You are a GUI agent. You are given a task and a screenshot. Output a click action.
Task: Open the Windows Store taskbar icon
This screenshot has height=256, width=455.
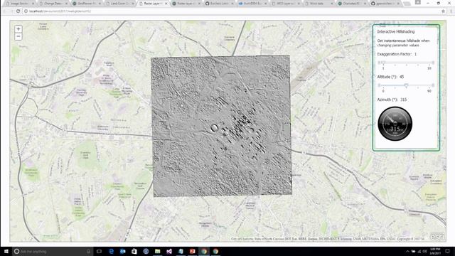tap(134, 251)
